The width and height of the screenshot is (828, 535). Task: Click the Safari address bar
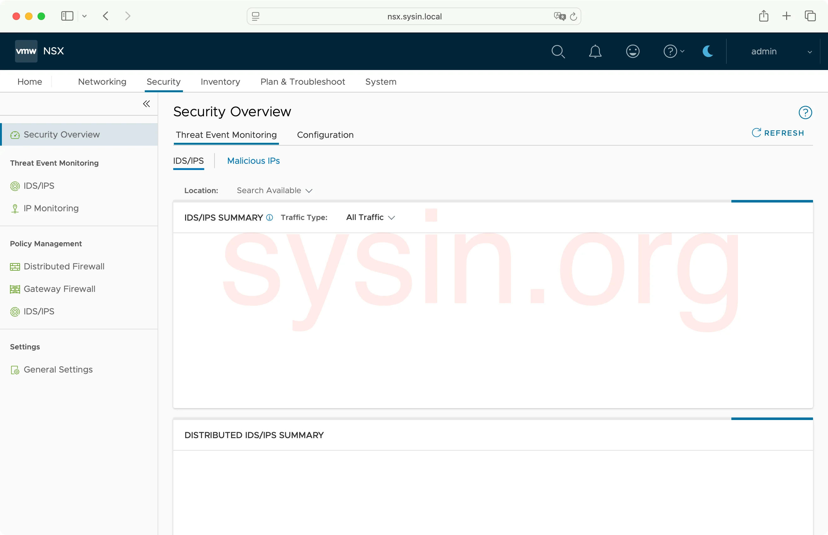(414, 16)
